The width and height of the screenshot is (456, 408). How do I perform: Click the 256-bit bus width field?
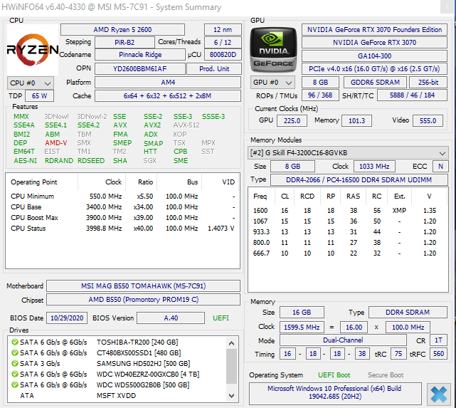pos(428,83)
